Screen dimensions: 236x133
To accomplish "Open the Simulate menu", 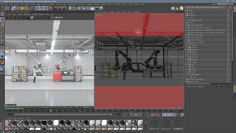I will (51, 4).
